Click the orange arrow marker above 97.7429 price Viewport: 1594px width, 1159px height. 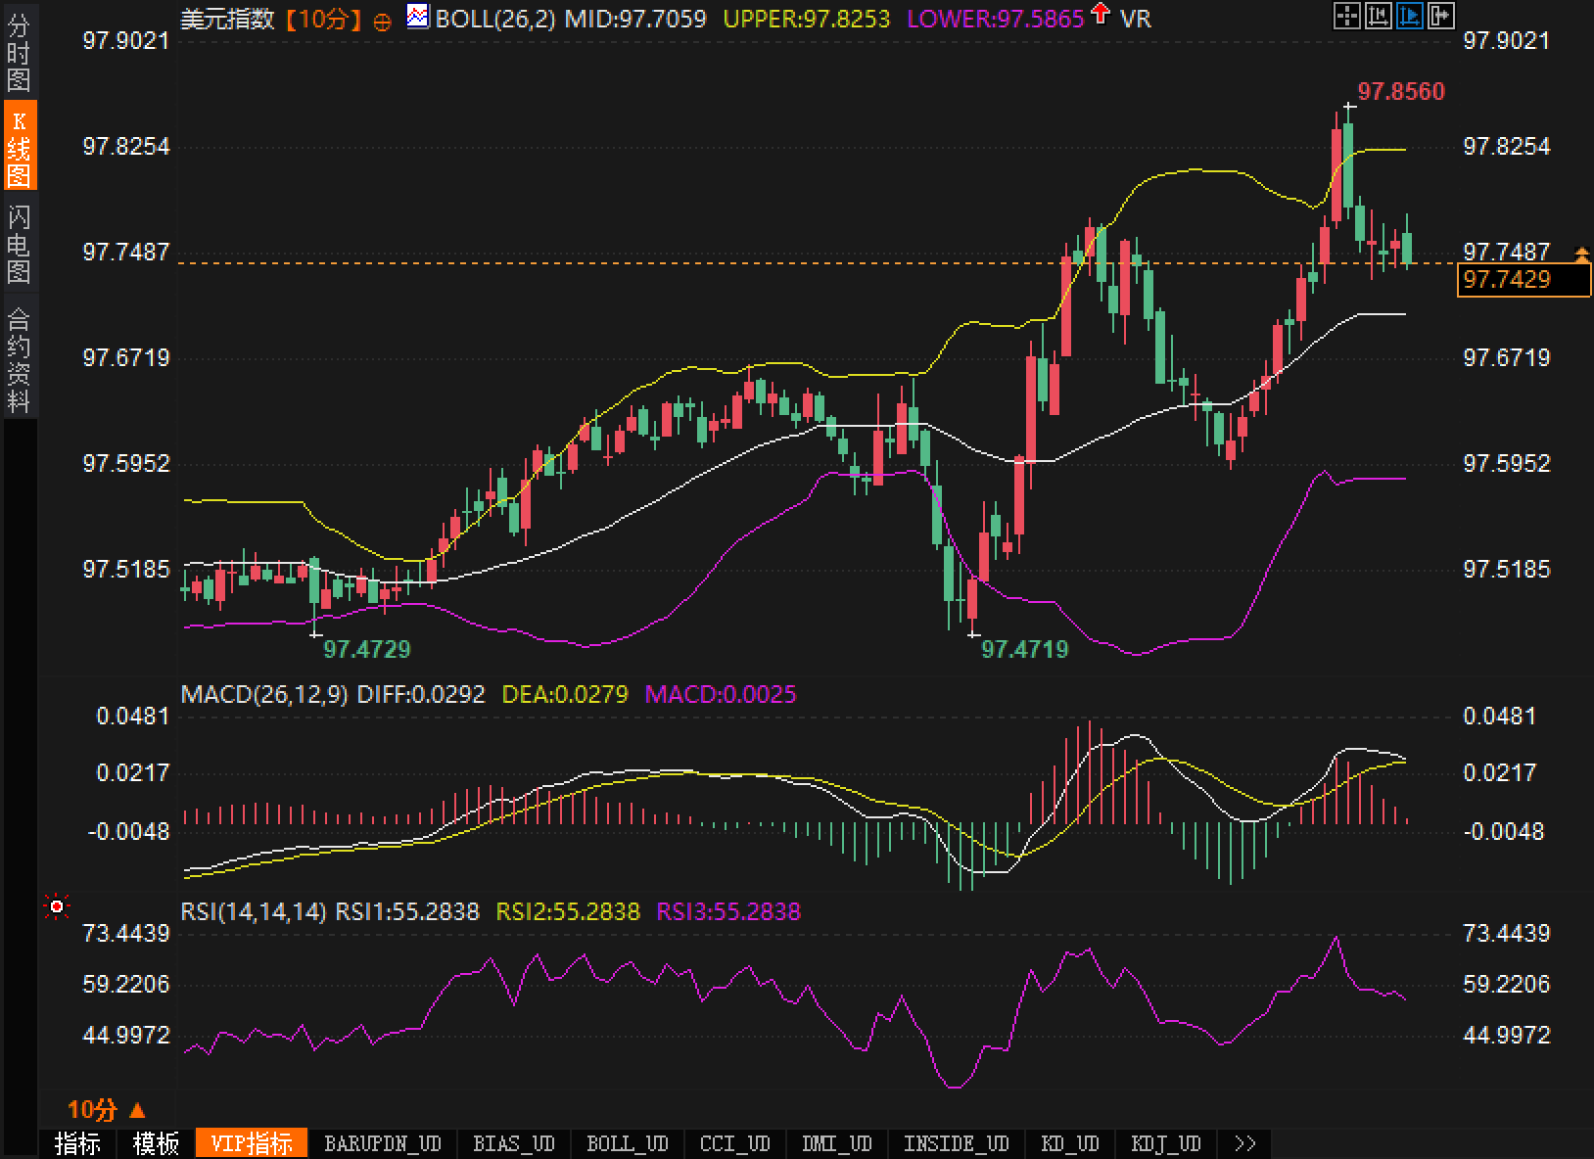coord(1582,255)
